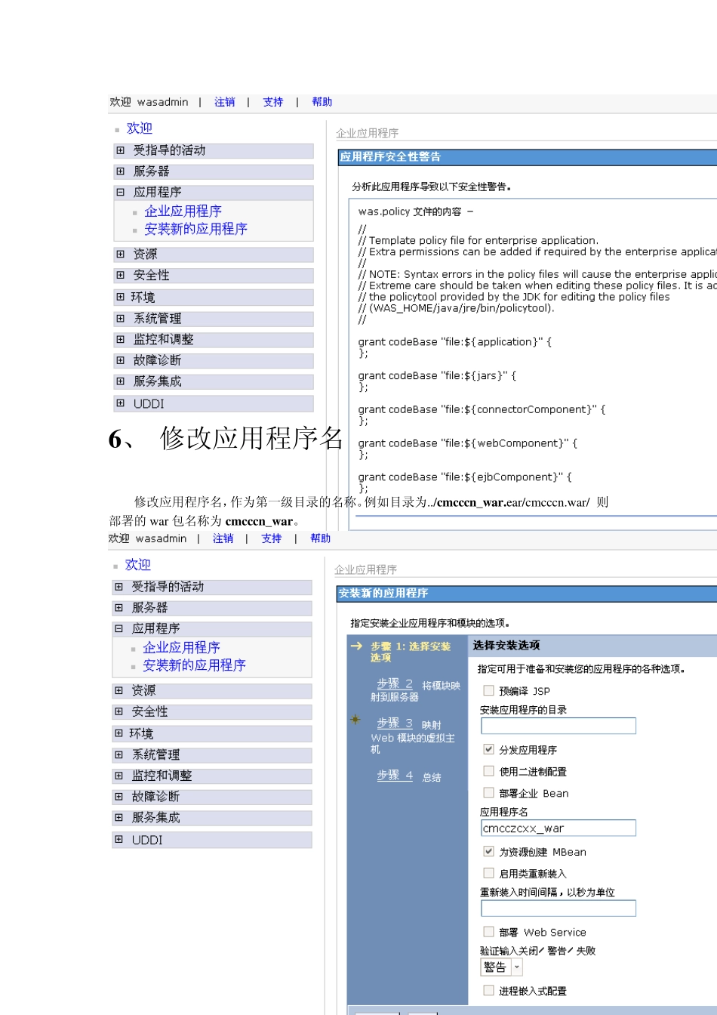
Task: Tick 部署 Web Service checkbox
Action: [489, 932]
